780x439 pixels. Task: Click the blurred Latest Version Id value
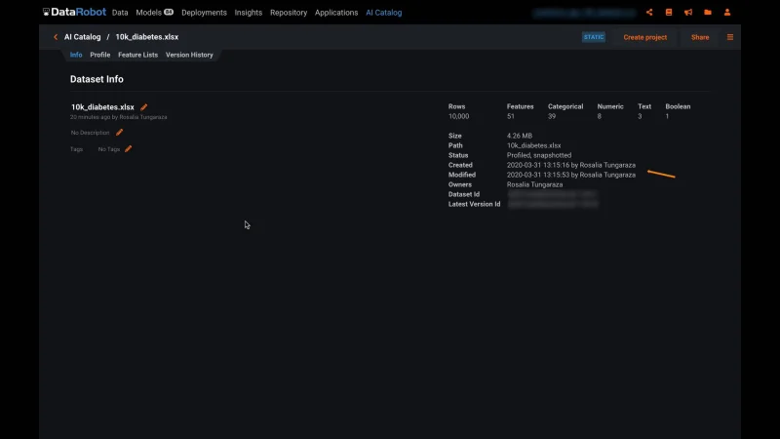coord(553,204)
